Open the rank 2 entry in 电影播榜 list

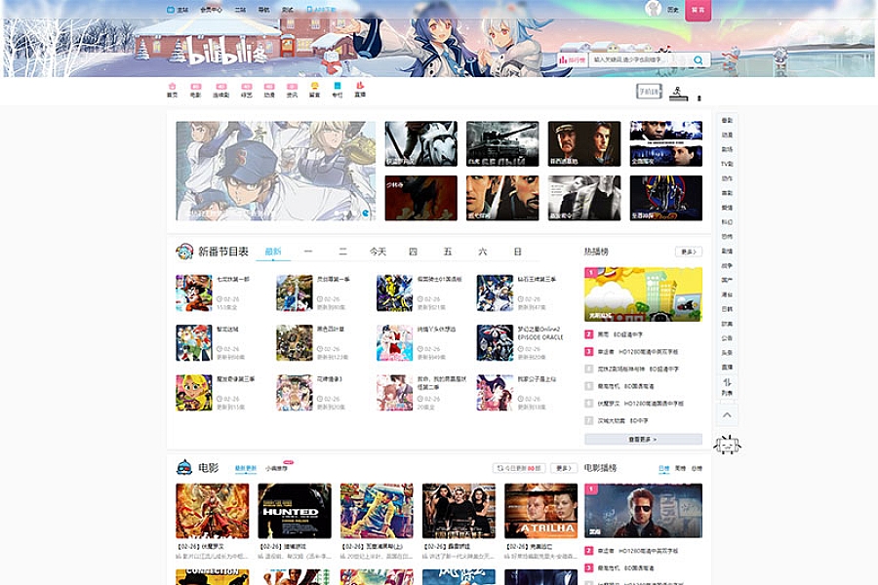click(643, 551)
